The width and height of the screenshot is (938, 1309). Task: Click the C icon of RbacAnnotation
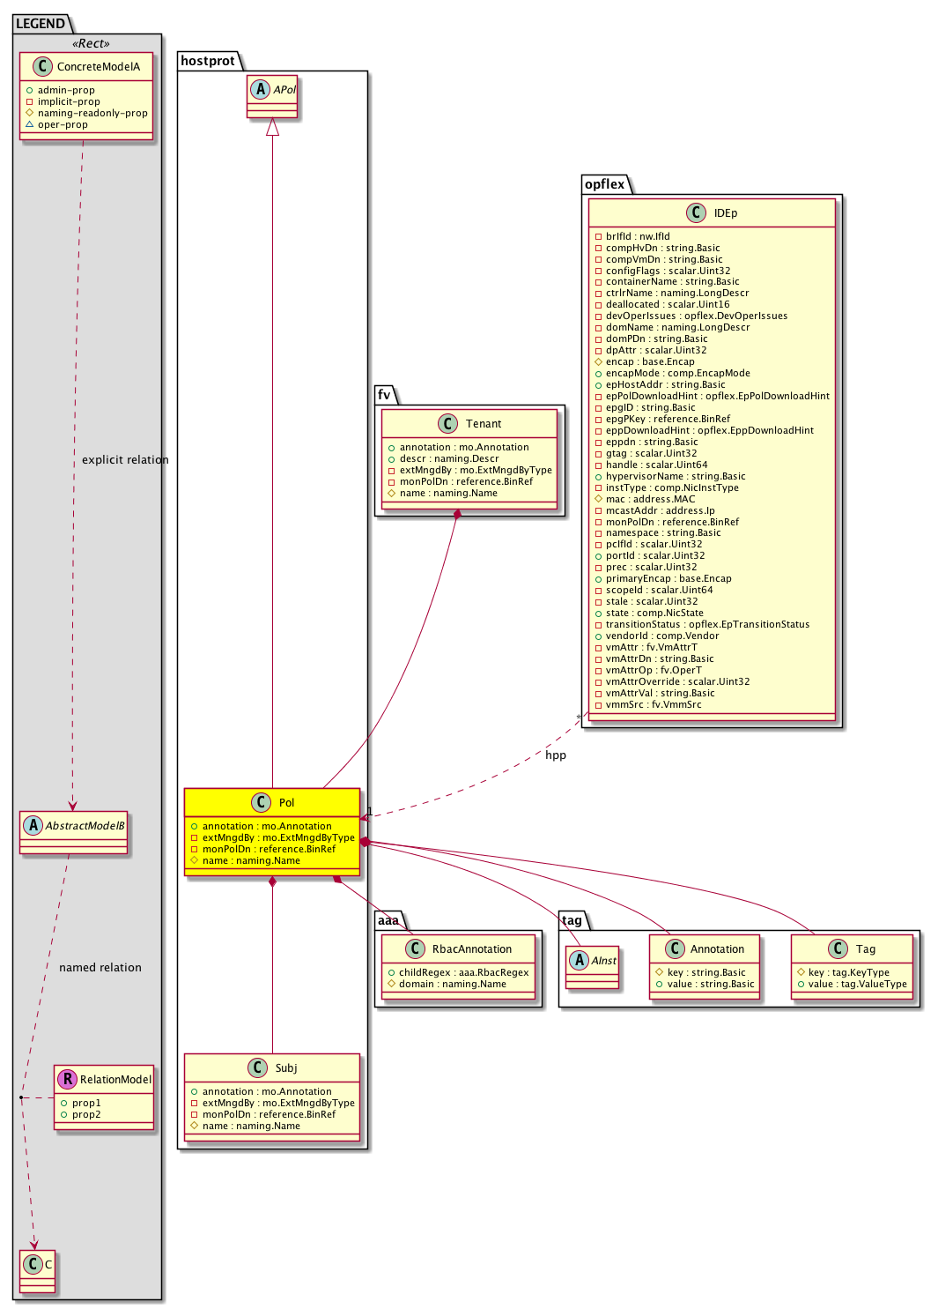click(x=415, y=948)
